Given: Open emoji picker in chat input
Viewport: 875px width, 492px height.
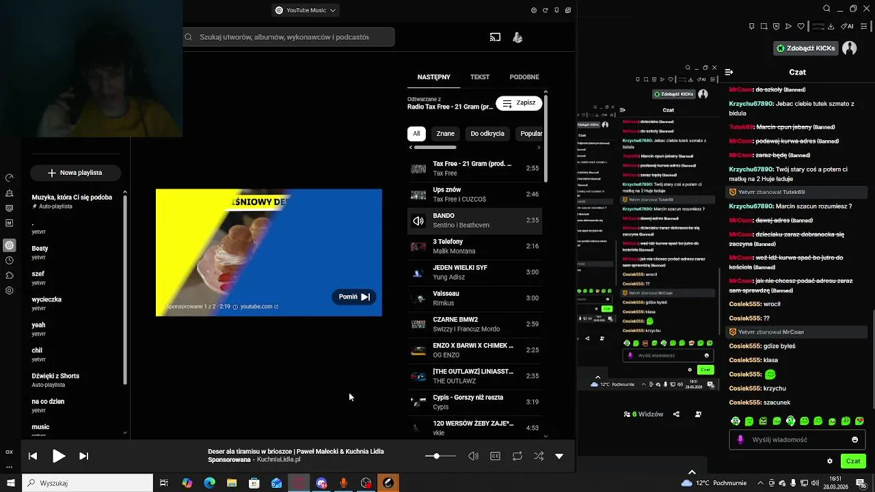Looking at the screenshot, I should point(854,439).
